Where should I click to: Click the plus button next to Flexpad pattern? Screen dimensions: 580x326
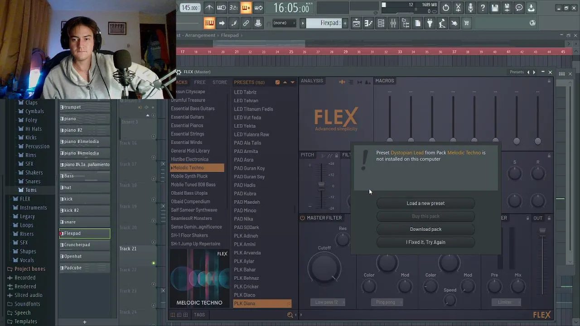[345, 23]
